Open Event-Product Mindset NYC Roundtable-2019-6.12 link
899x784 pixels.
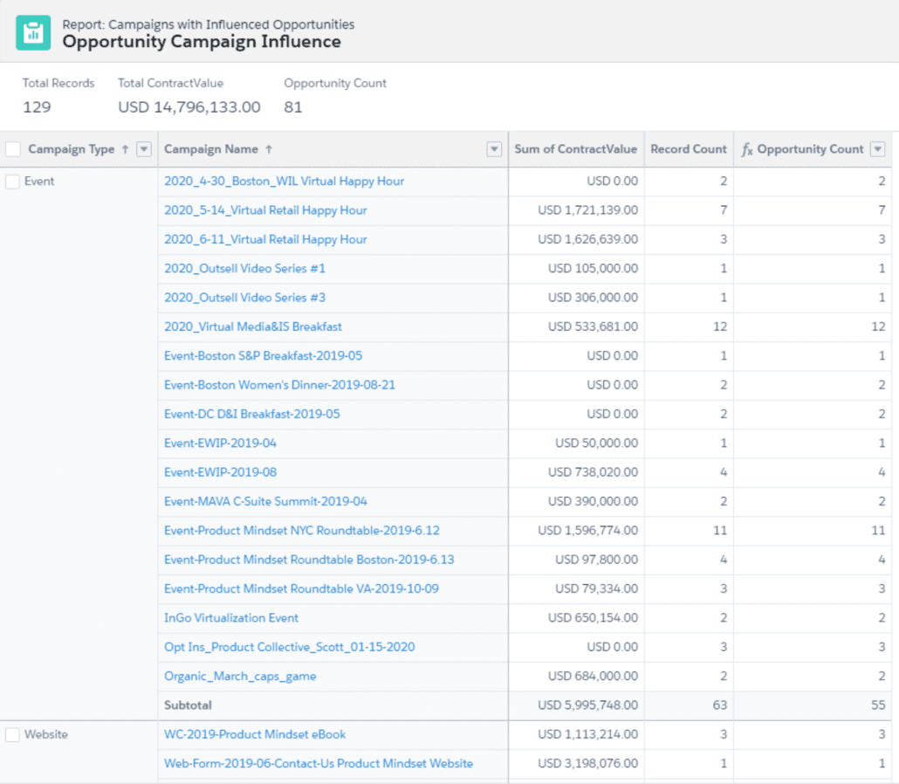click(x=302, y=531)
